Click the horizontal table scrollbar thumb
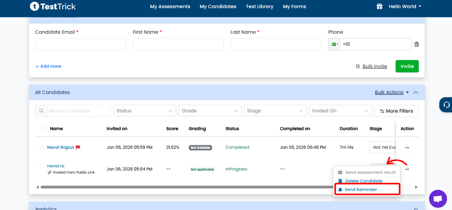The width and height of the screenshot is (452, 210). tap(187, 187)
